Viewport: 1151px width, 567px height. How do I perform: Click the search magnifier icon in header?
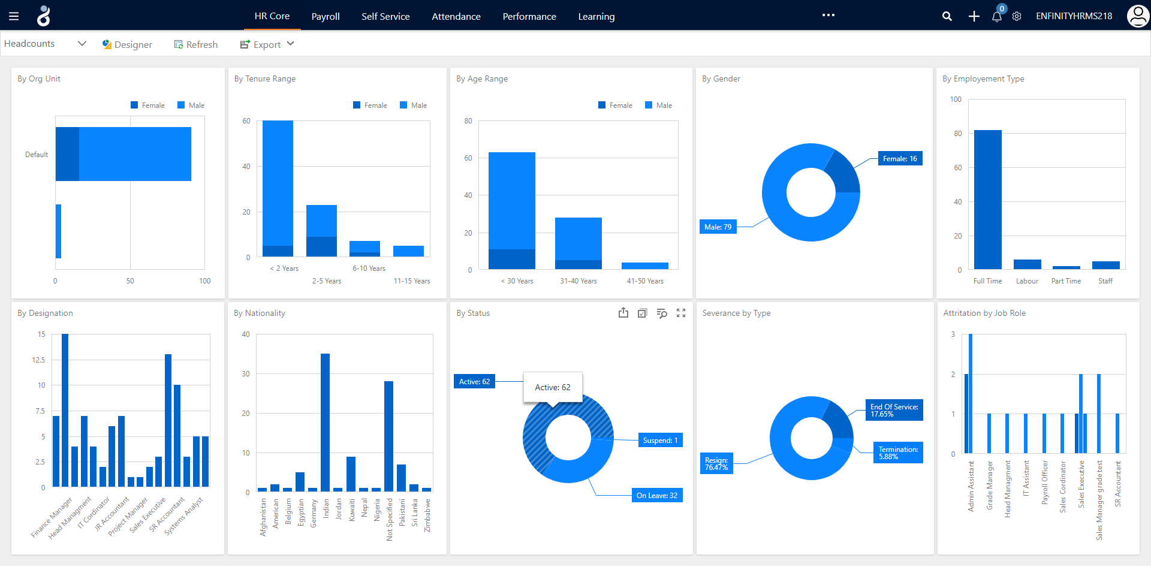click(947, 16)
